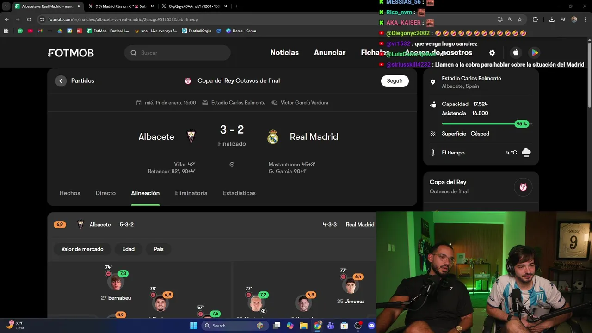Switch to the Madrid Xtra on X browser tab
This screenshot has width=592, height=333.
pos(121,6)
